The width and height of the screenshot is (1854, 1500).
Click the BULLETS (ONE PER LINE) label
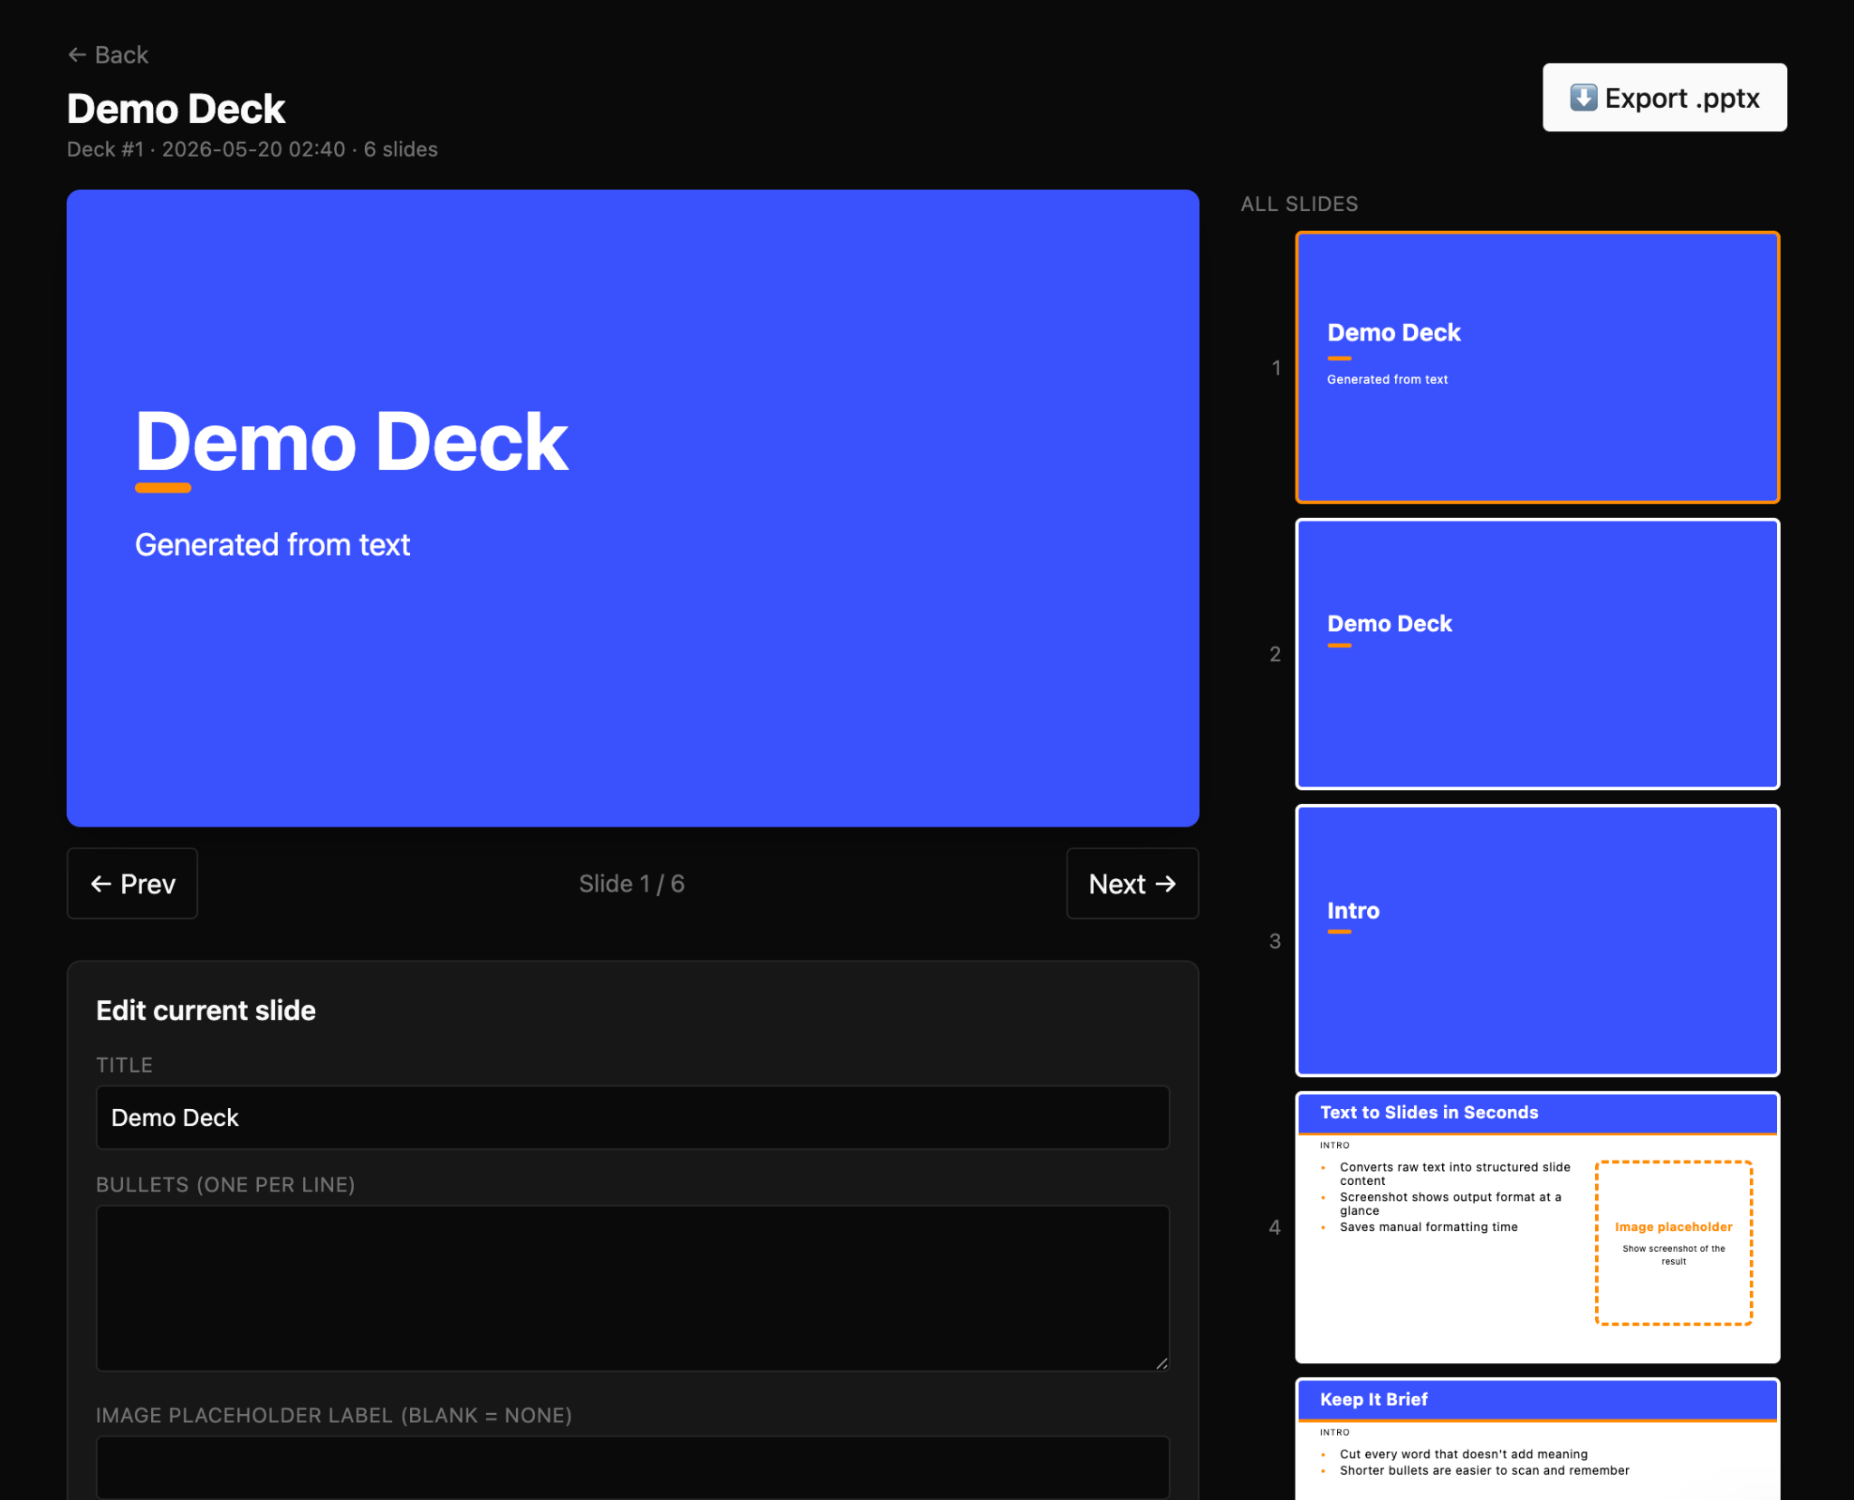(225, 1185)
